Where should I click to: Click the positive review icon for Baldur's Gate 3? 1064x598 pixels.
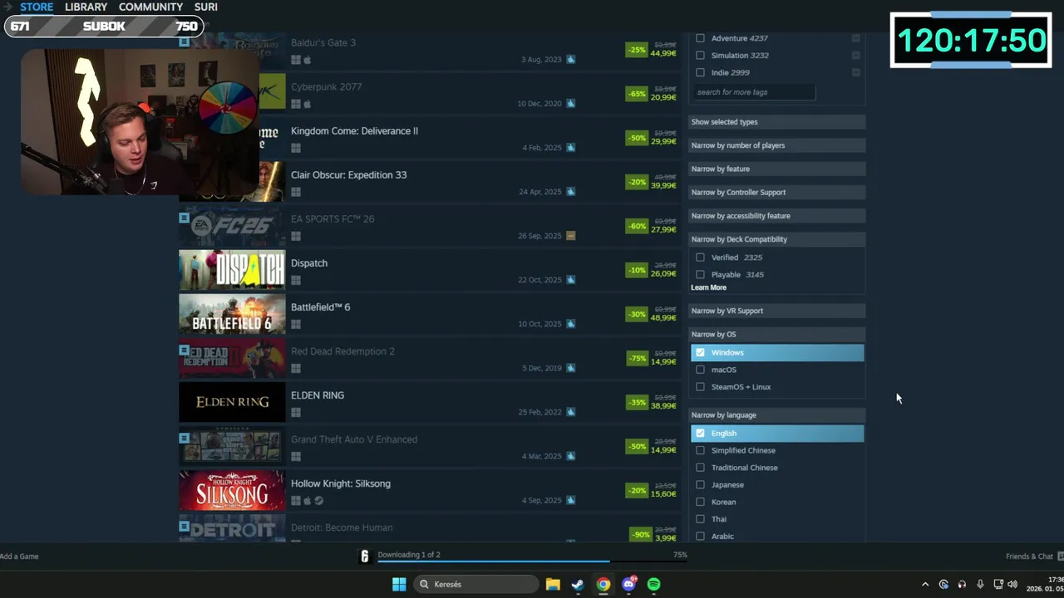coord(571,60)
